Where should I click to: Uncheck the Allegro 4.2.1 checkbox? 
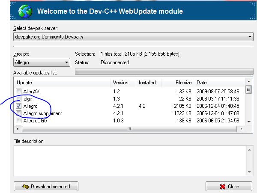point(19,106)
